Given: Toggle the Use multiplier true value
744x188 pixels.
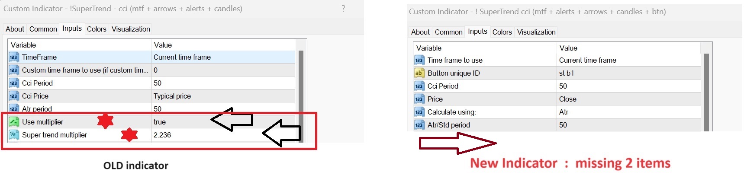Looking at the screenshot, I should tap(160, 122).
